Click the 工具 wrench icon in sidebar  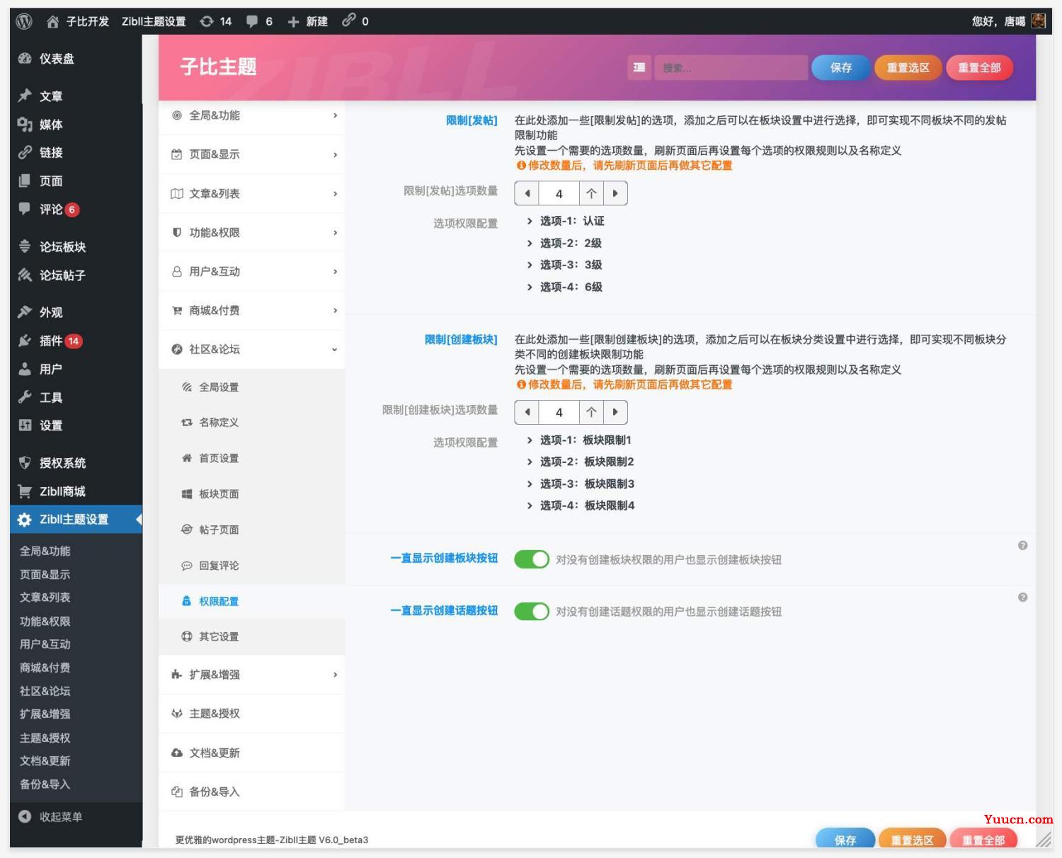point(25,397)
